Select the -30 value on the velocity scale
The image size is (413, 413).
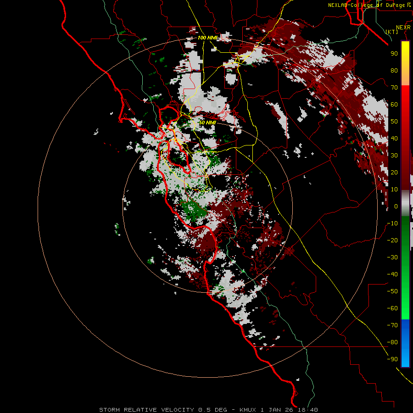click(392, 257)
